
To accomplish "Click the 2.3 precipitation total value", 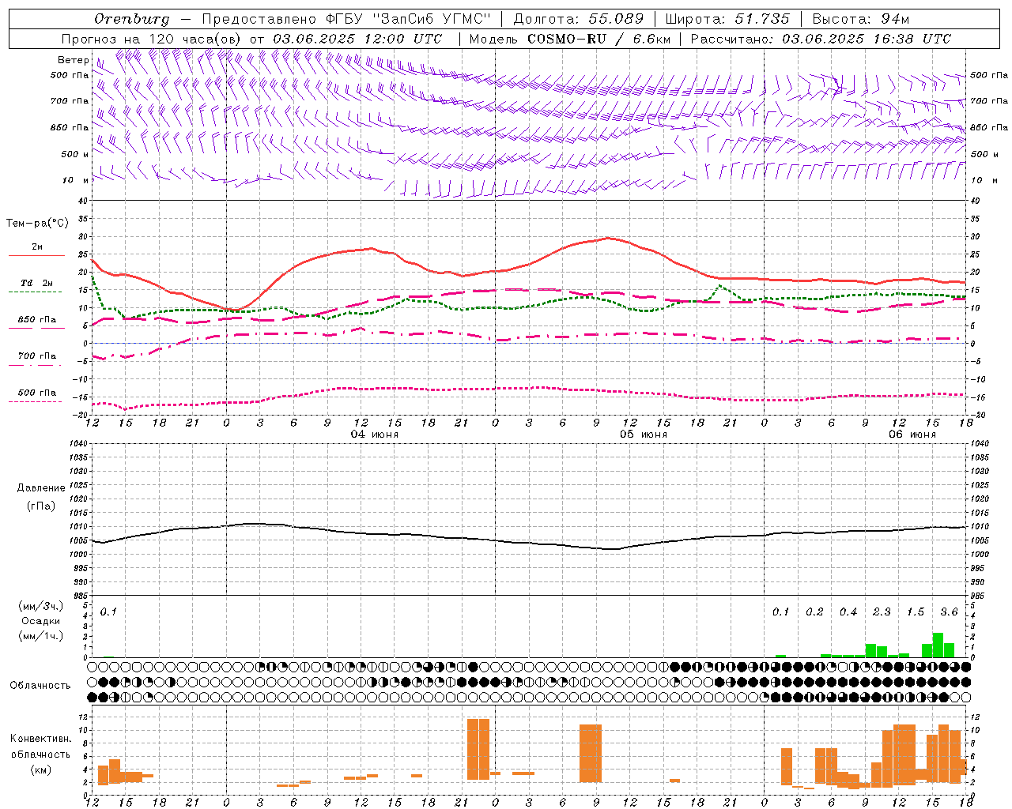I will (882, 611).
